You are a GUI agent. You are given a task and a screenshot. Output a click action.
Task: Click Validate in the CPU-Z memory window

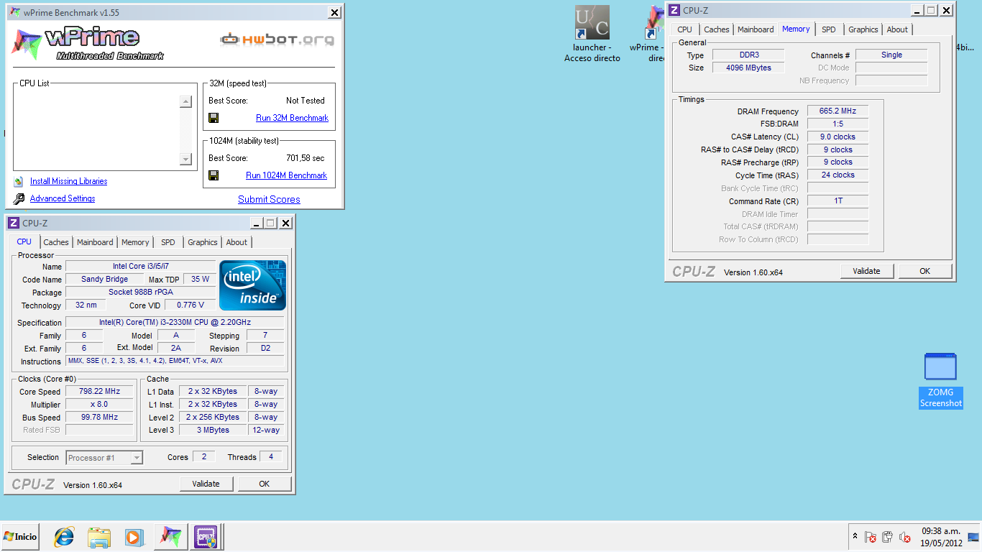(866, 271)
